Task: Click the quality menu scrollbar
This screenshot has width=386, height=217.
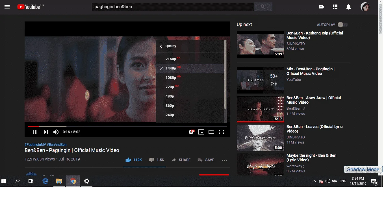Action: [225, 75]
